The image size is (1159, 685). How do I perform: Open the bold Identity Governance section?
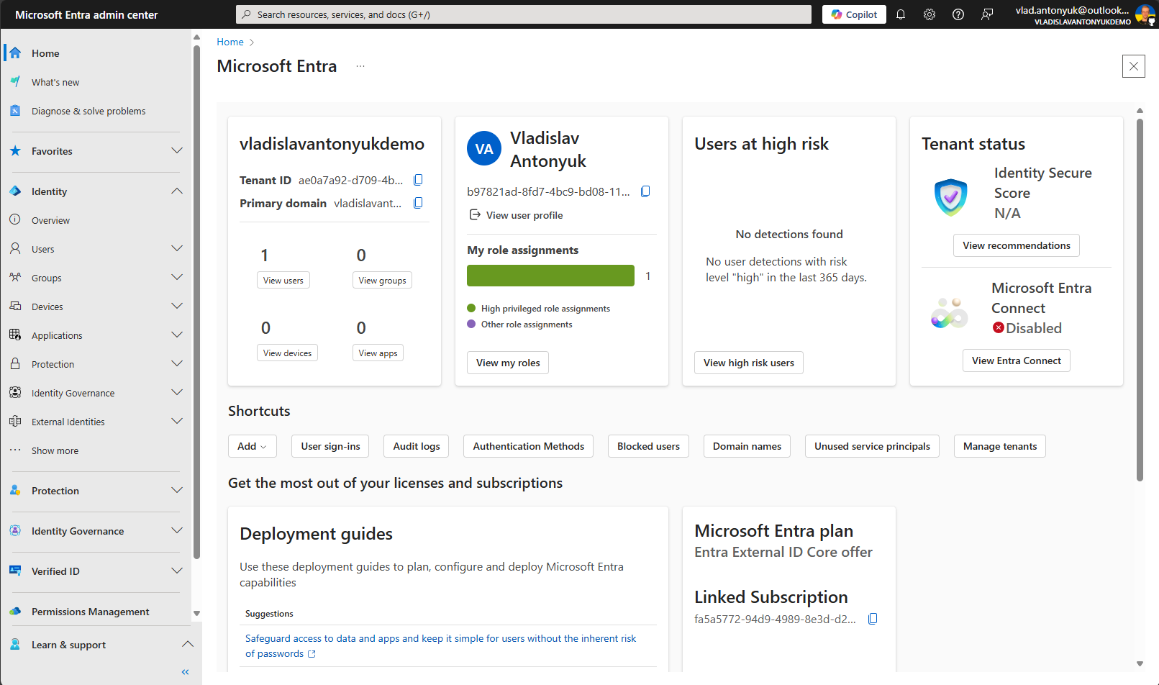tap(78, 531)
